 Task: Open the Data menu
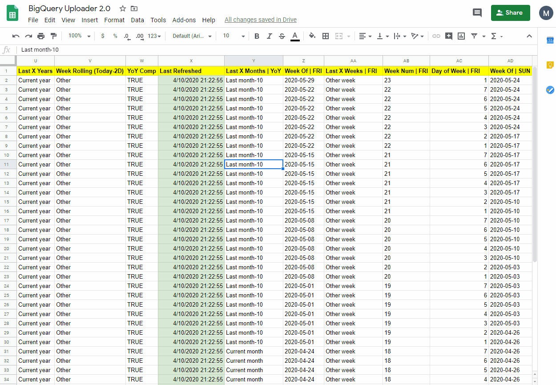click(x=137, y=20)
